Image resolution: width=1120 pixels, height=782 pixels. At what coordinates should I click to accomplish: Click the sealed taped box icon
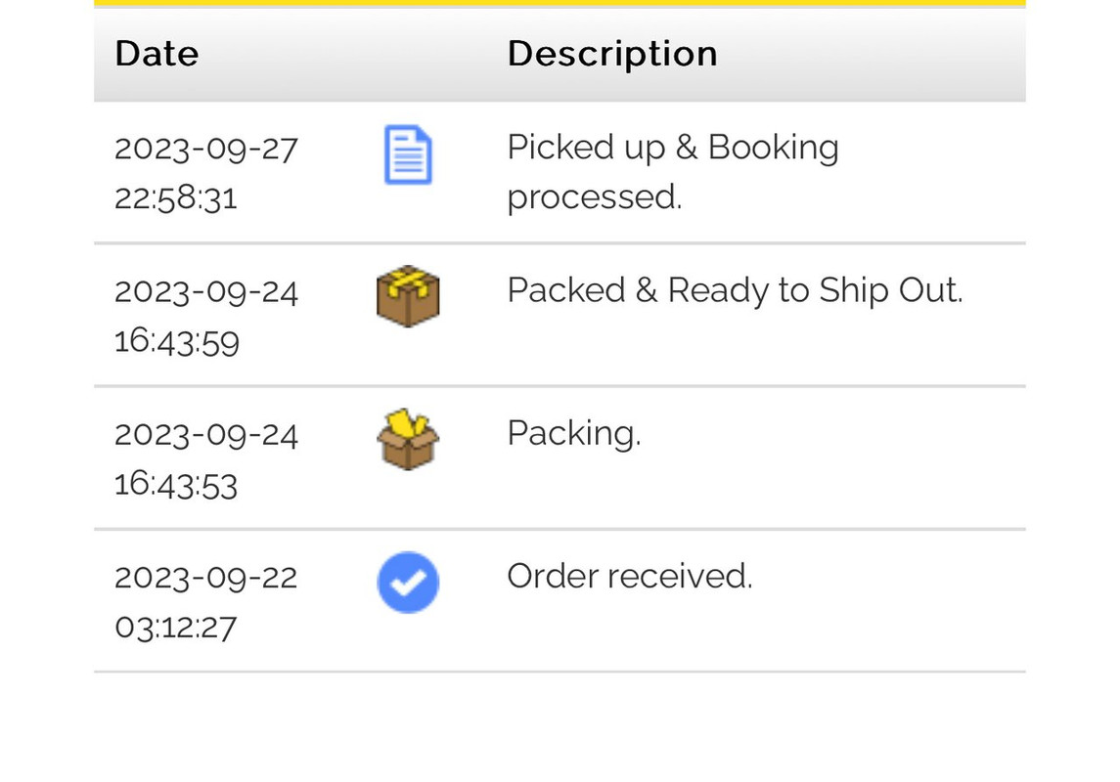pyautogui.click(x=408, y=295)
